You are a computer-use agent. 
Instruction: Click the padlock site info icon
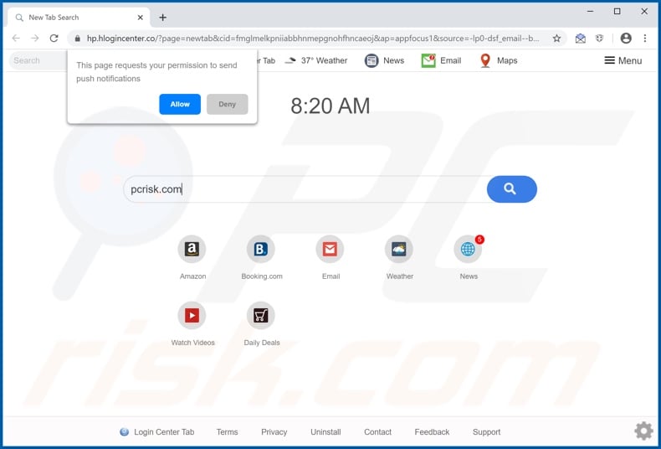[x=77, y=39]
